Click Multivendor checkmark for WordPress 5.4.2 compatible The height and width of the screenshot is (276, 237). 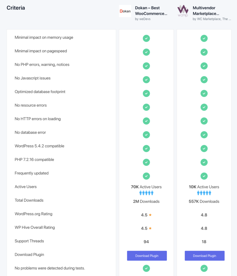point(204,149)
